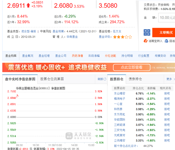
Task: Open 分红送配 in fund archive menu
Action: [110, 56]
